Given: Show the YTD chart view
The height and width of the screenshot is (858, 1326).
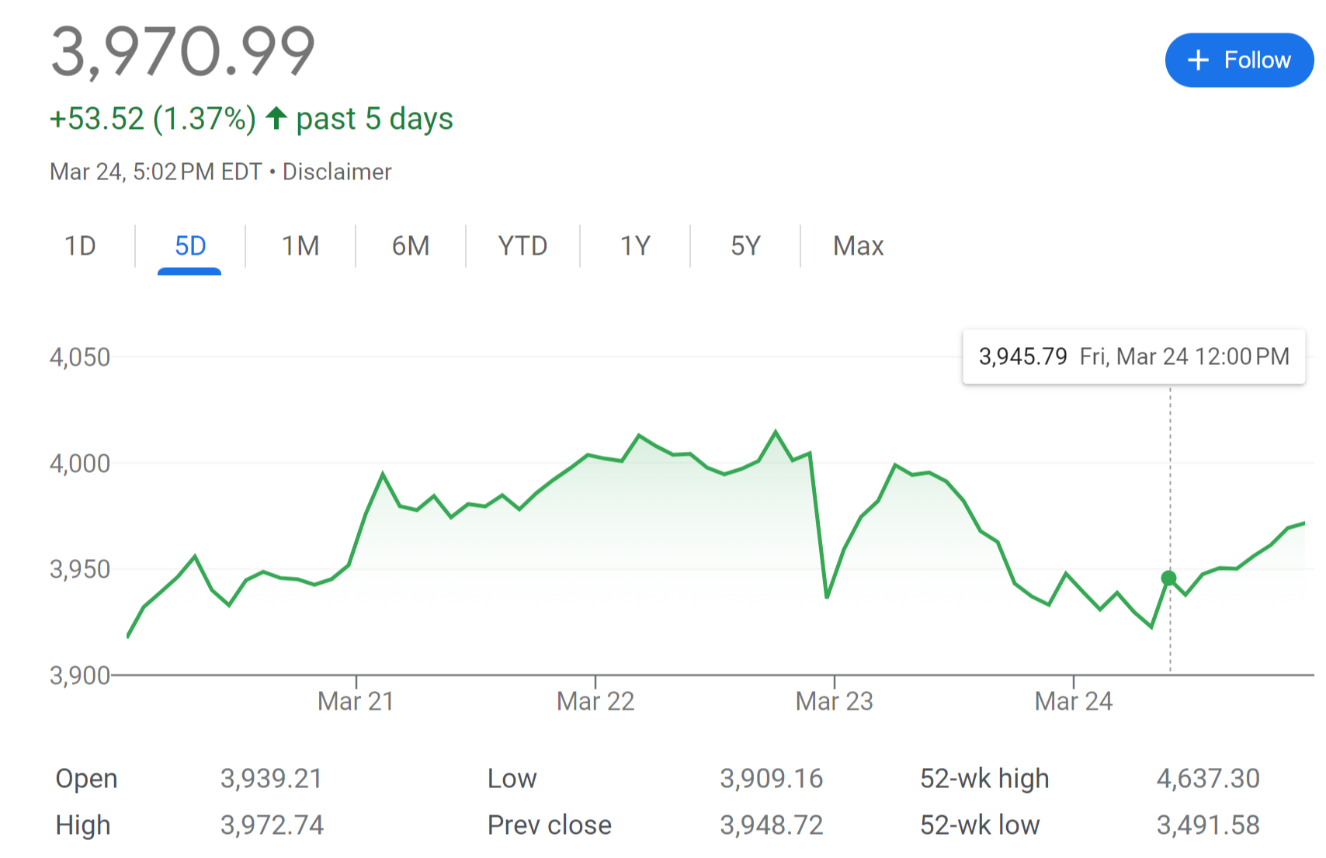Looking at the screenshot, I should [522, 246].
